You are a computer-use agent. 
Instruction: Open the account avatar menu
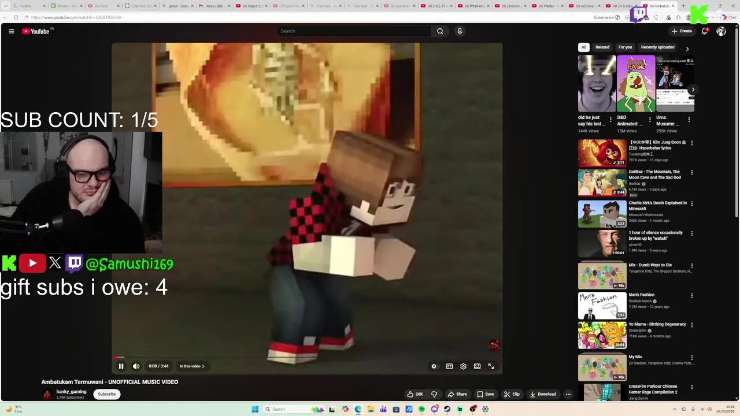click(x=721, y=31)
